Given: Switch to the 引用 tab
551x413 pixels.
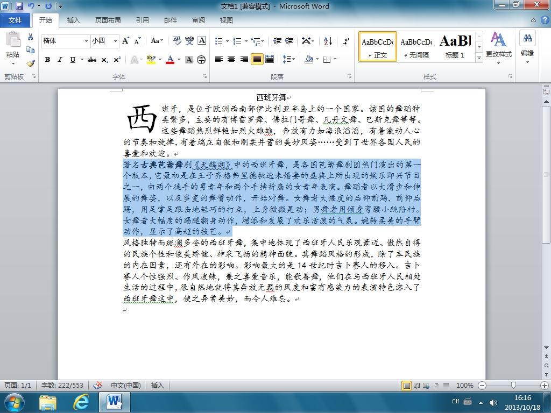Looking at the screenshot, I should [x=142, y=20].
